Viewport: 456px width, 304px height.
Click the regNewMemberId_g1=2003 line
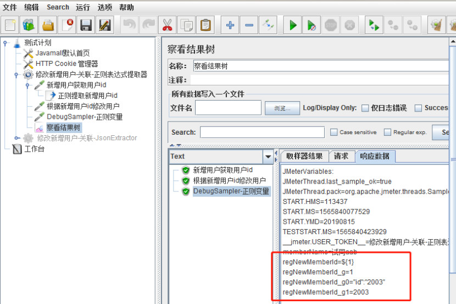pyautogui.click(x=325, y=292)
